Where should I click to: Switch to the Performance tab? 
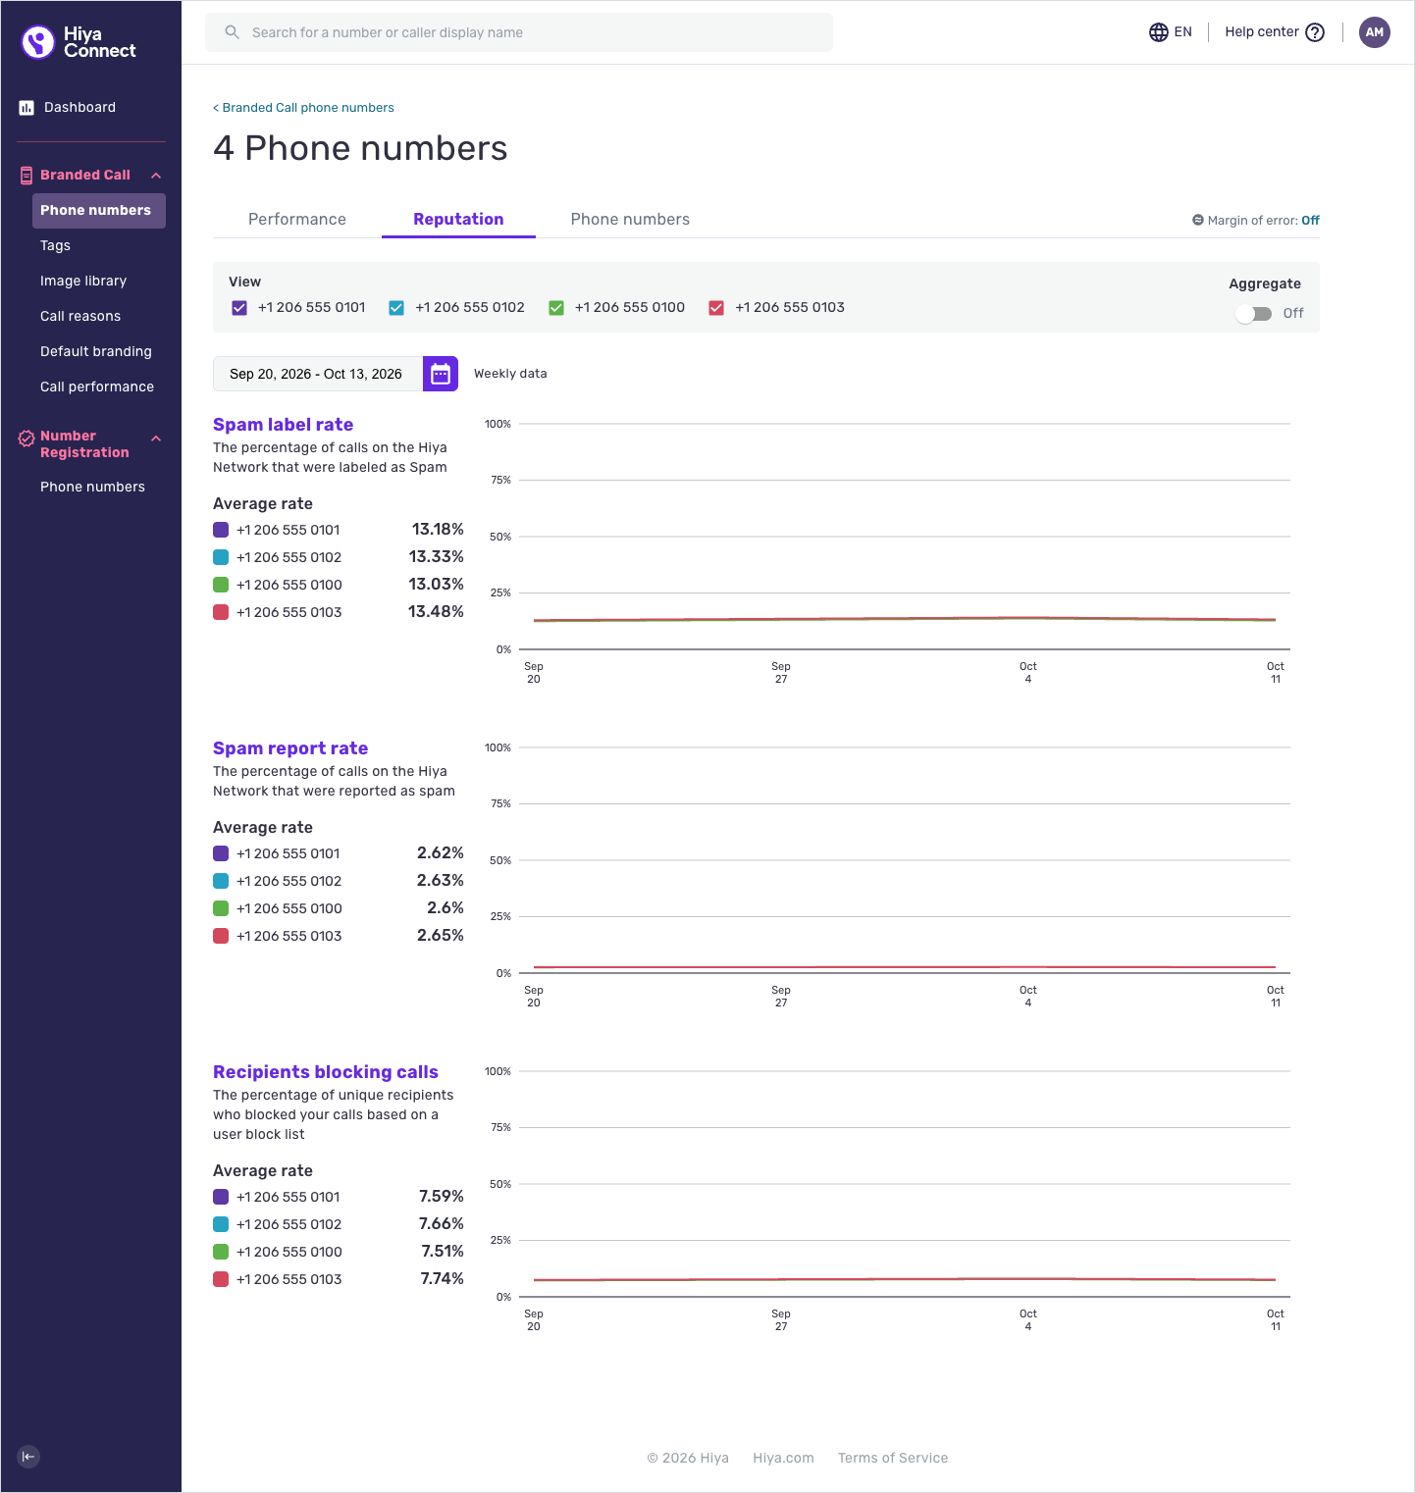click(297, 220)
